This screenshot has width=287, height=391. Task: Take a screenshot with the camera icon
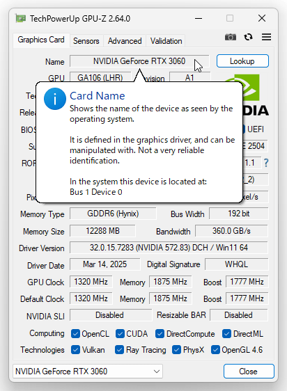point(231,37)
